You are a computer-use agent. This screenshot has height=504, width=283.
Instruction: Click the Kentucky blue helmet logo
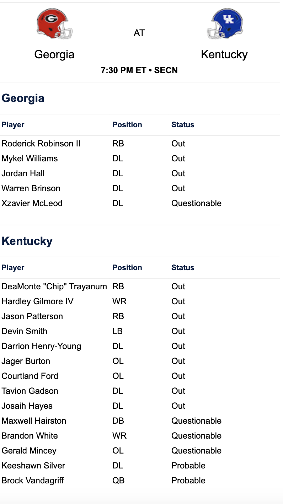[x=225, y=24]
